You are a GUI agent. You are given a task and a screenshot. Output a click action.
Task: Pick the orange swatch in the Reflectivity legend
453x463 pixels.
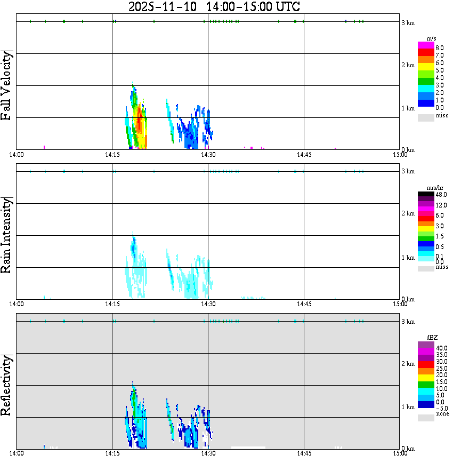click(x=426, y=371)
